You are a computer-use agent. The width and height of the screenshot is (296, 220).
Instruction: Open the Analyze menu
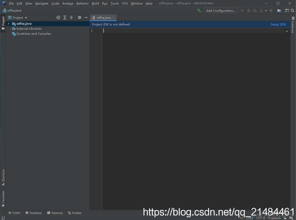[x=68, y=3]
